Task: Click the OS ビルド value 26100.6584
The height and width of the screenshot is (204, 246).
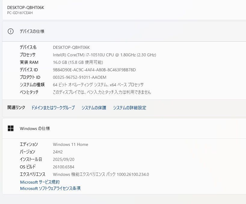Action: (x=64, y=167)
